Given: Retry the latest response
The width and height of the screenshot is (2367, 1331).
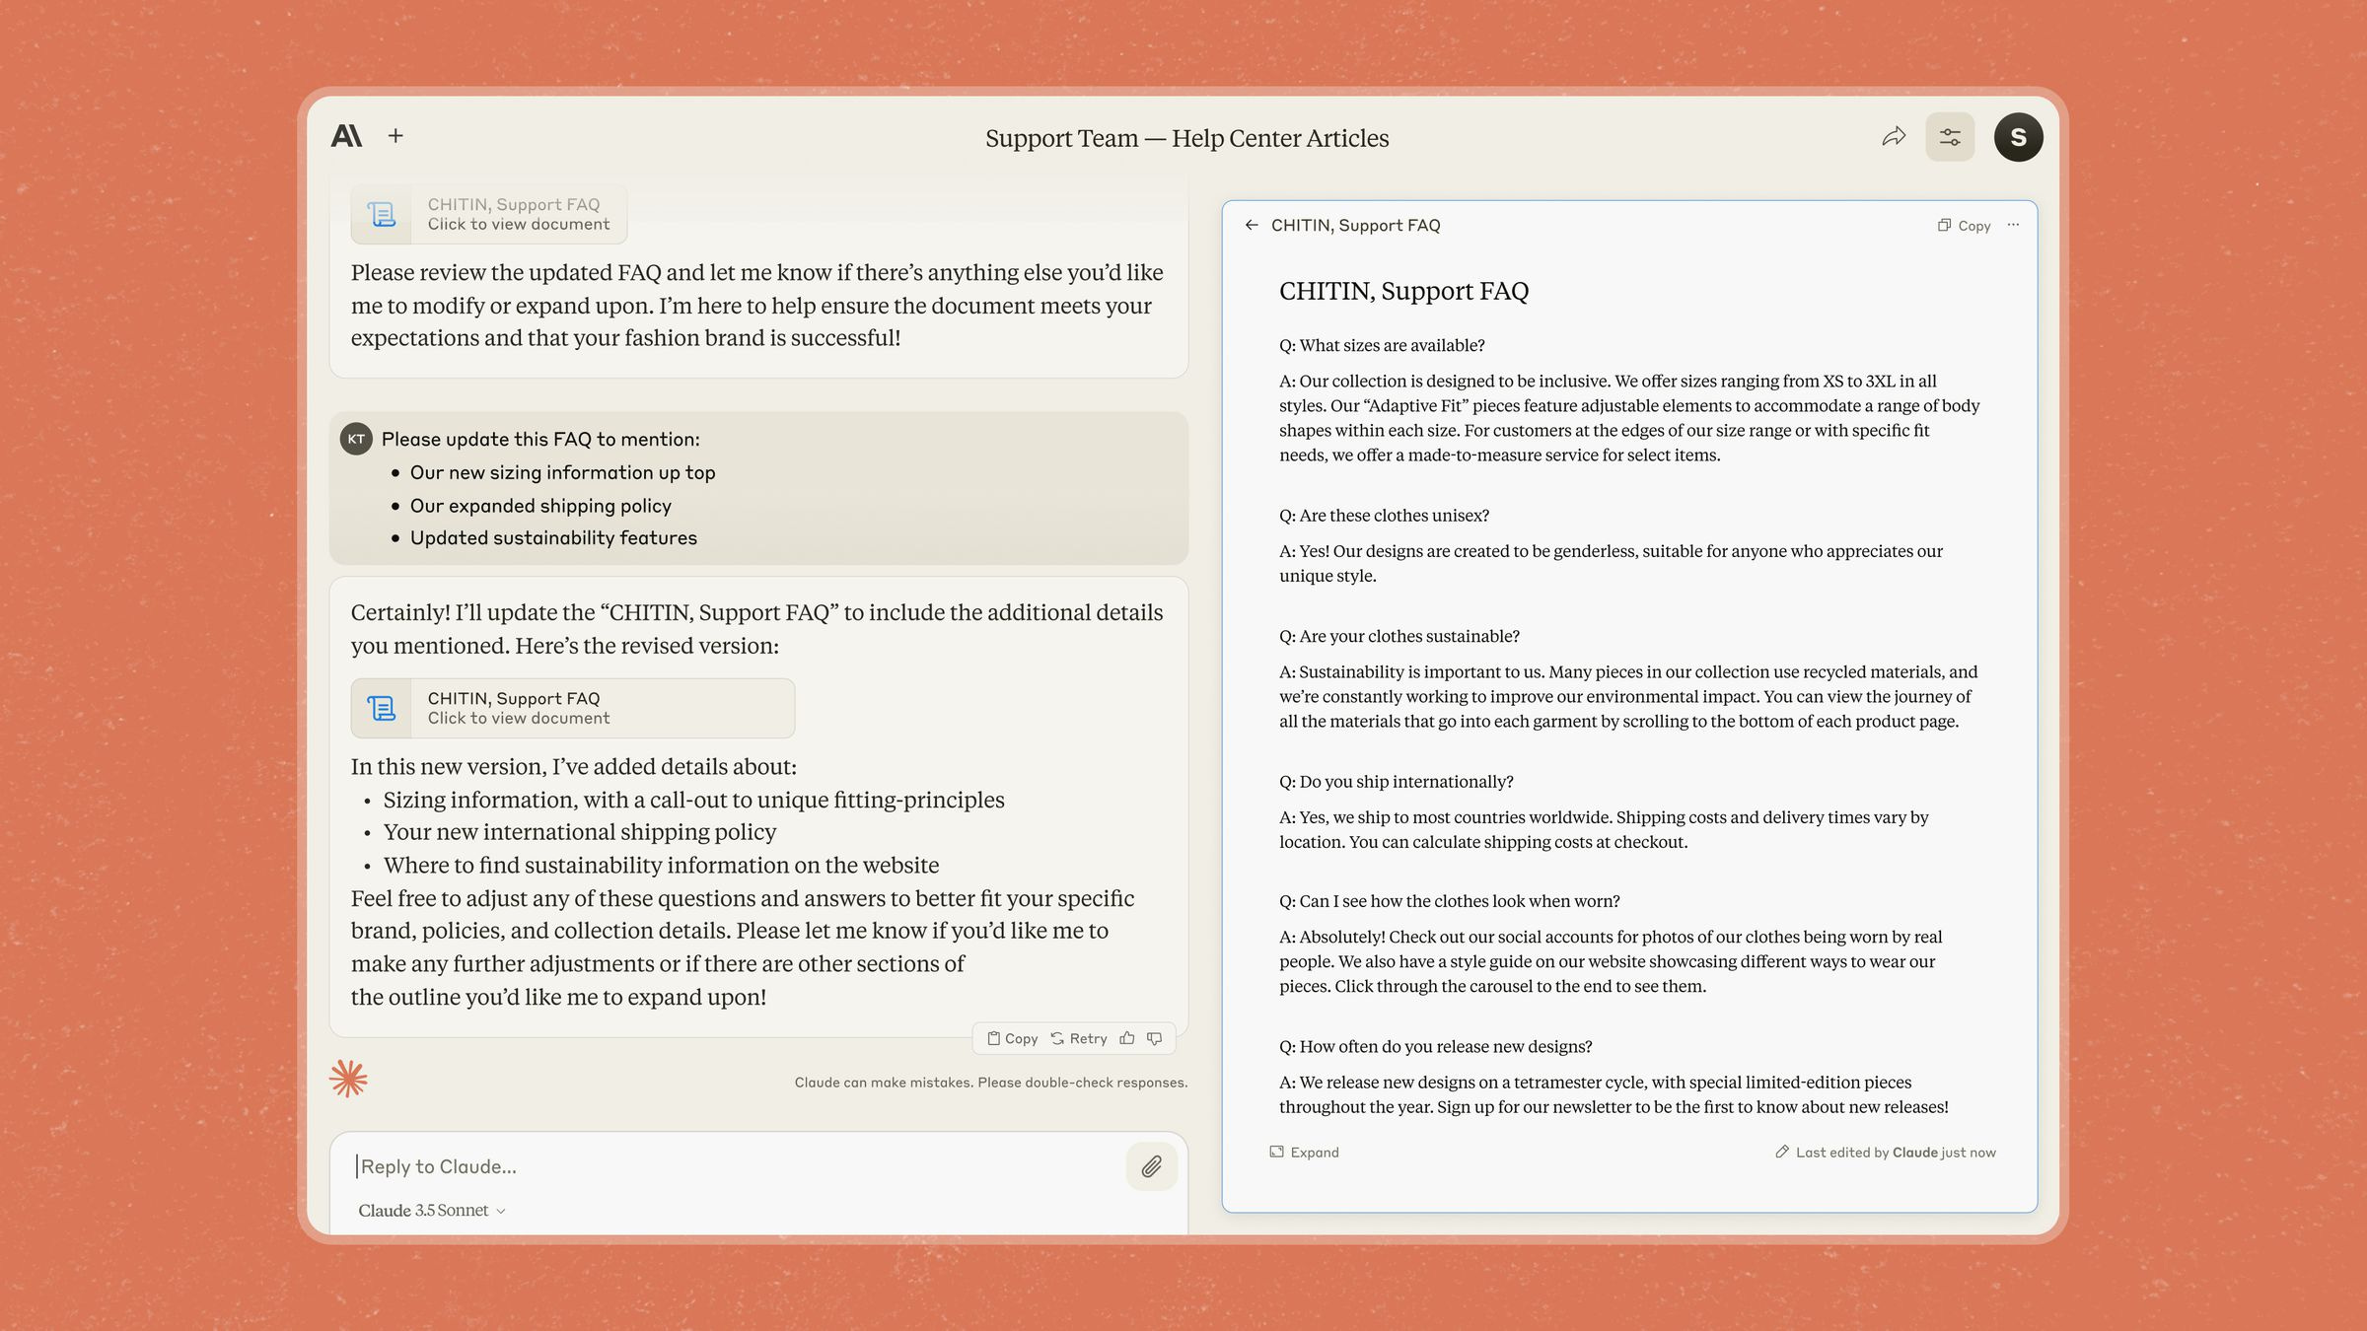Looking at the screenshot, I should pos(1079,1038).
